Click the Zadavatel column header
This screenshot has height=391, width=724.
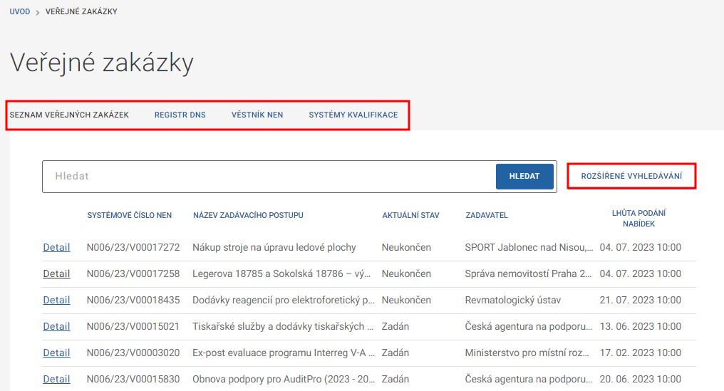[486, 215]
